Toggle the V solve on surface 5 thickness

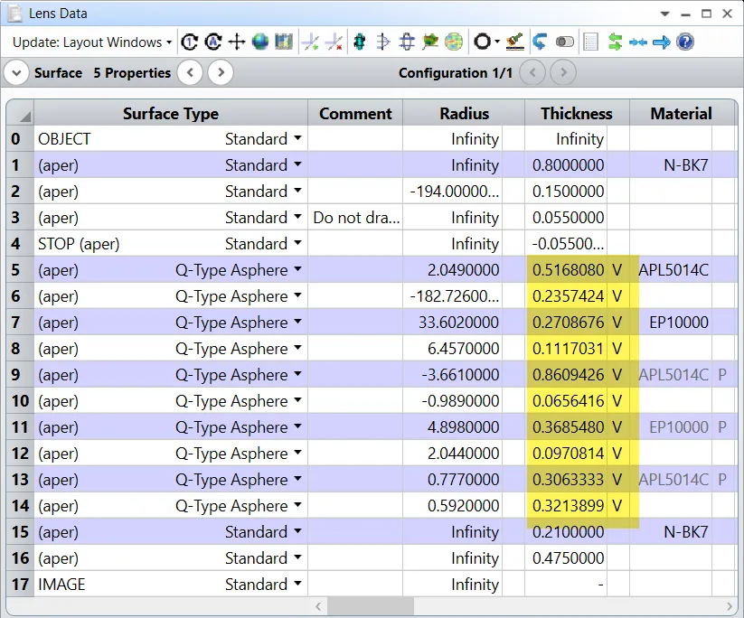(617, 270)
